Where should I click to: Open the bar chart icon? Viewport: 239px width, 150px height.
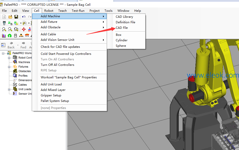click(x=4, y=36)
